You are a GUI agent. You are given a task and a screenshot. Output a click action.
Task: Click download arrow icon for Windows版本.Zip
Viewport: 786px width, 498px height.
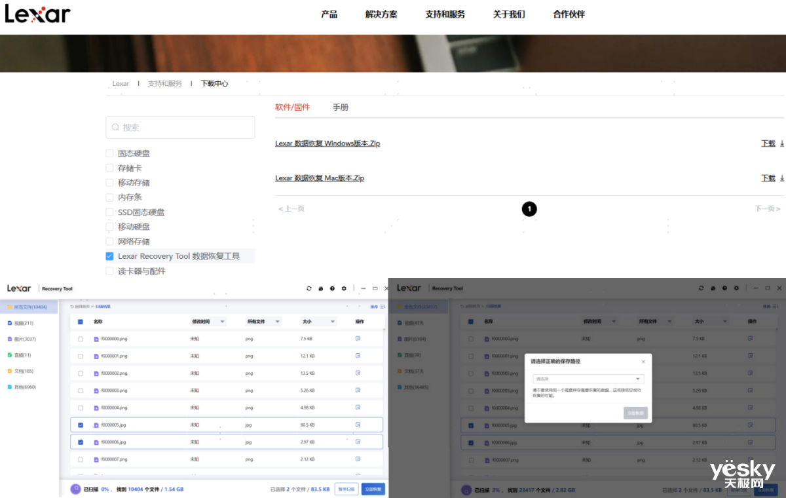click(782, 144)
